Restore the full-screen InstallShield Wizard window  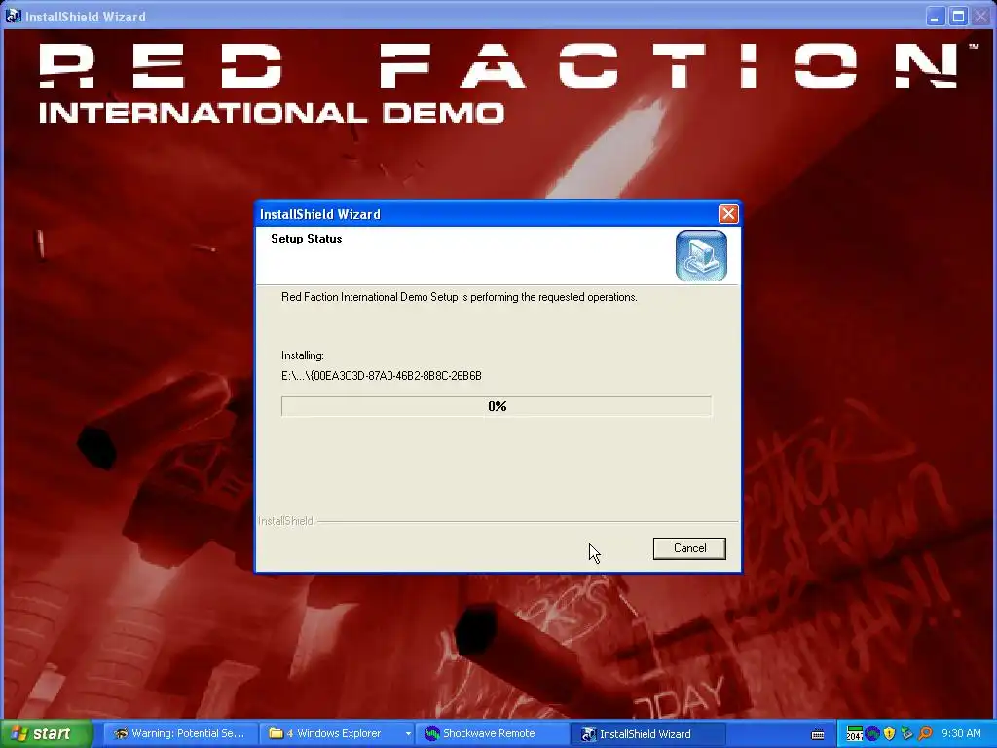tap(958, 16)
